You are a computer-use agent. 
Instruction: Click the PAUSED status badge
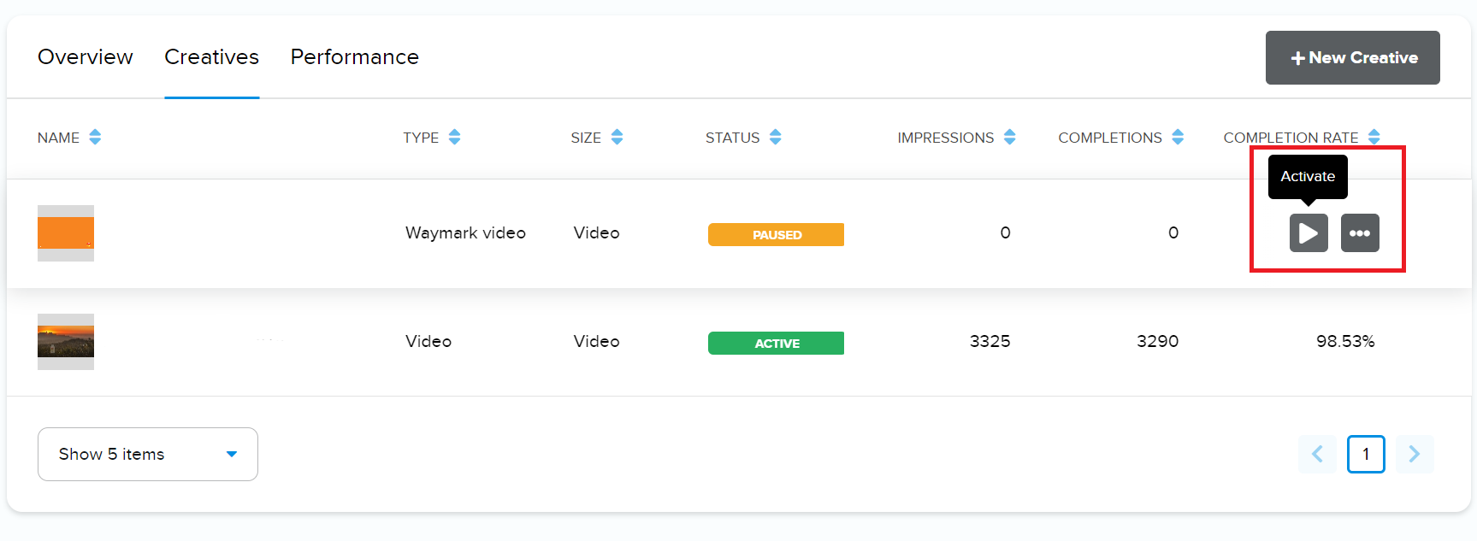point(776,234)
